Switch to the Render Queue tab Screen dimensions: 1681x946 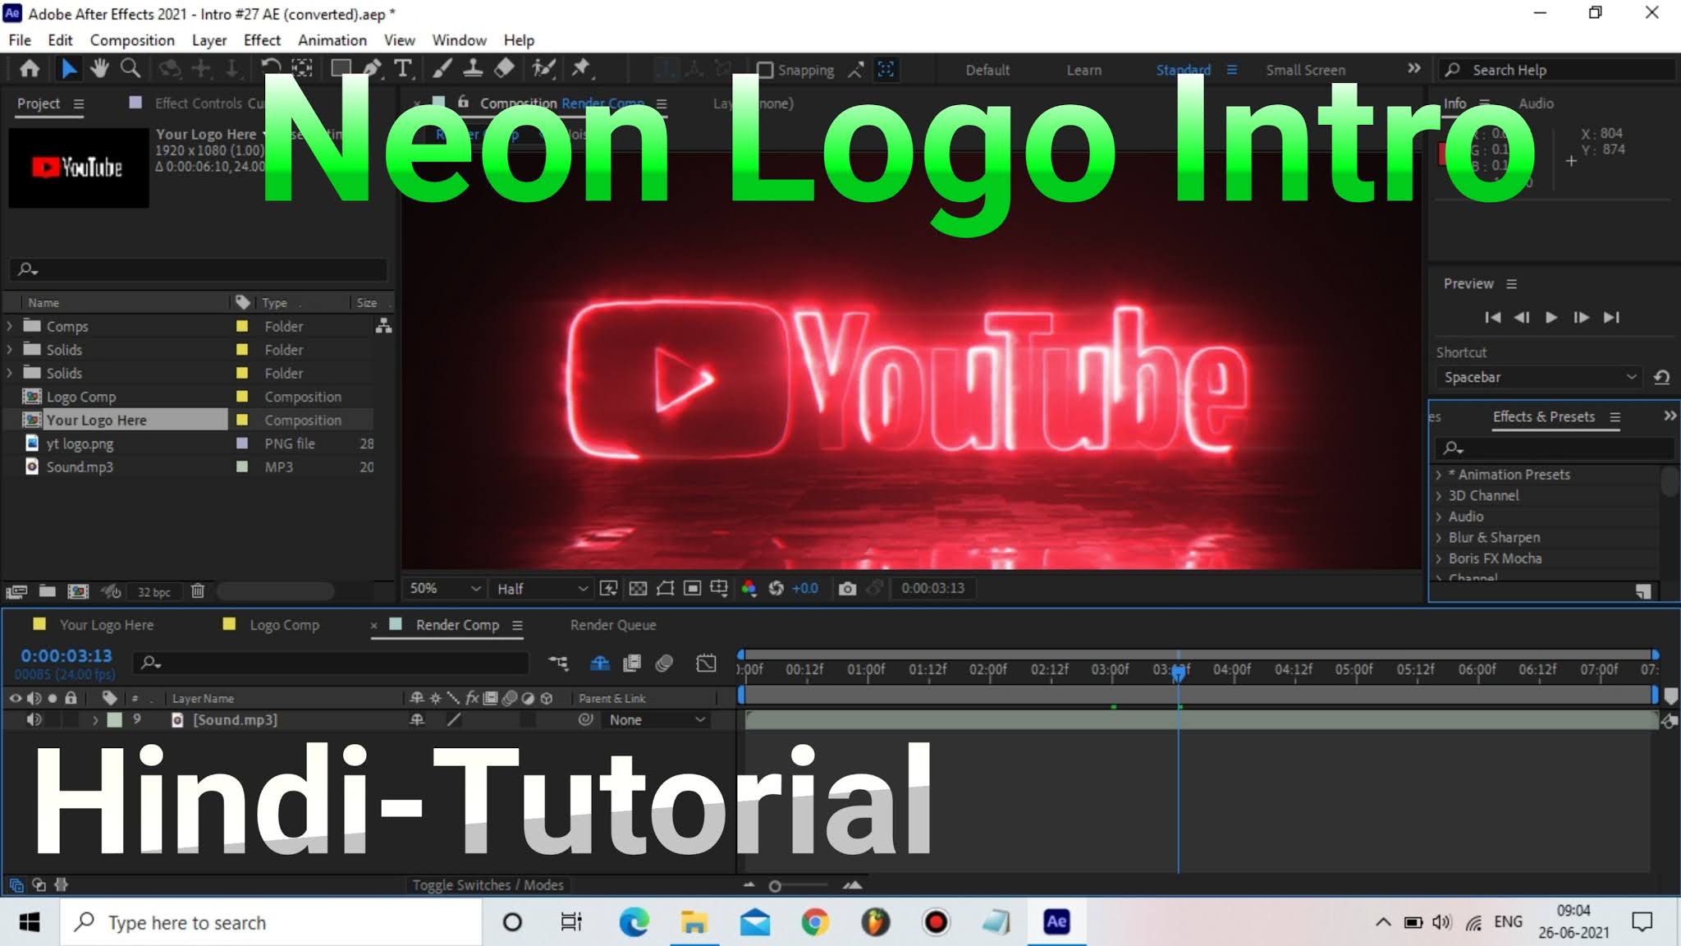pos(612,625)
